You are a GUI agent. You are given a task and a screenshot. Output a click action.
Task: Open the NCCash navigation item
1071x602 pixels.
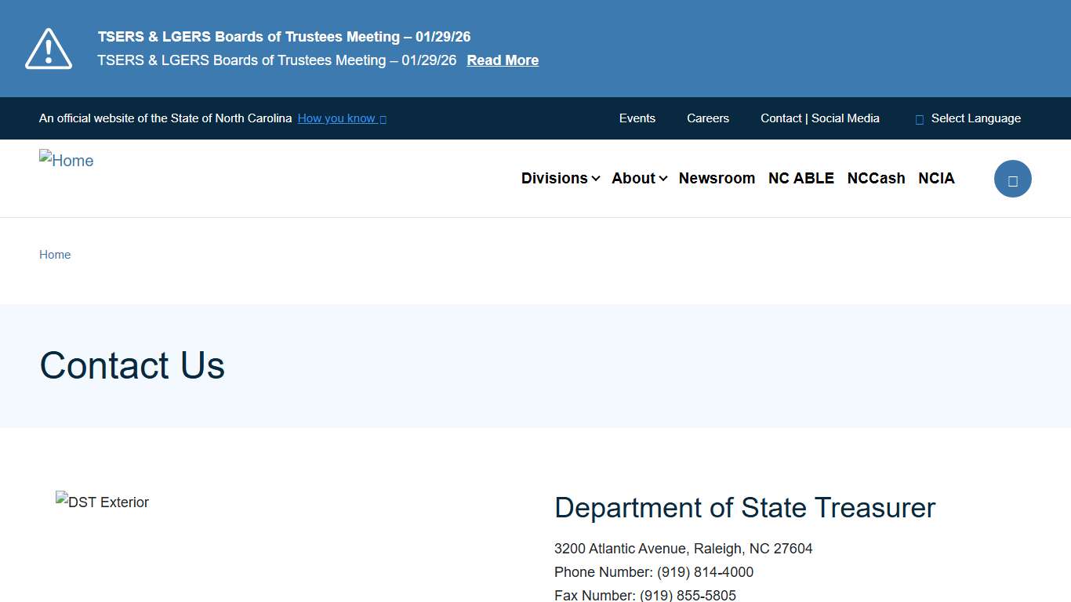click(876, 178)
